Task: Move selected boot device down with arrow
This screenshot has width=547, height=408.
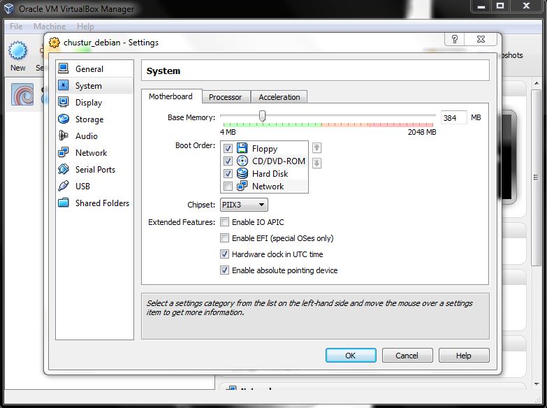Action: (316, 163)
